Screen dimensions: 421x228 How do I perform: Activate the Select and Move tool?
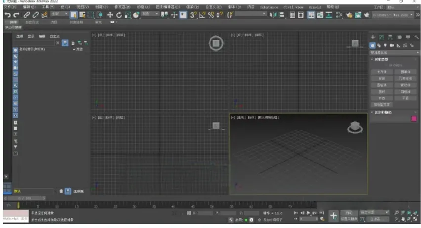pos(110,15)
